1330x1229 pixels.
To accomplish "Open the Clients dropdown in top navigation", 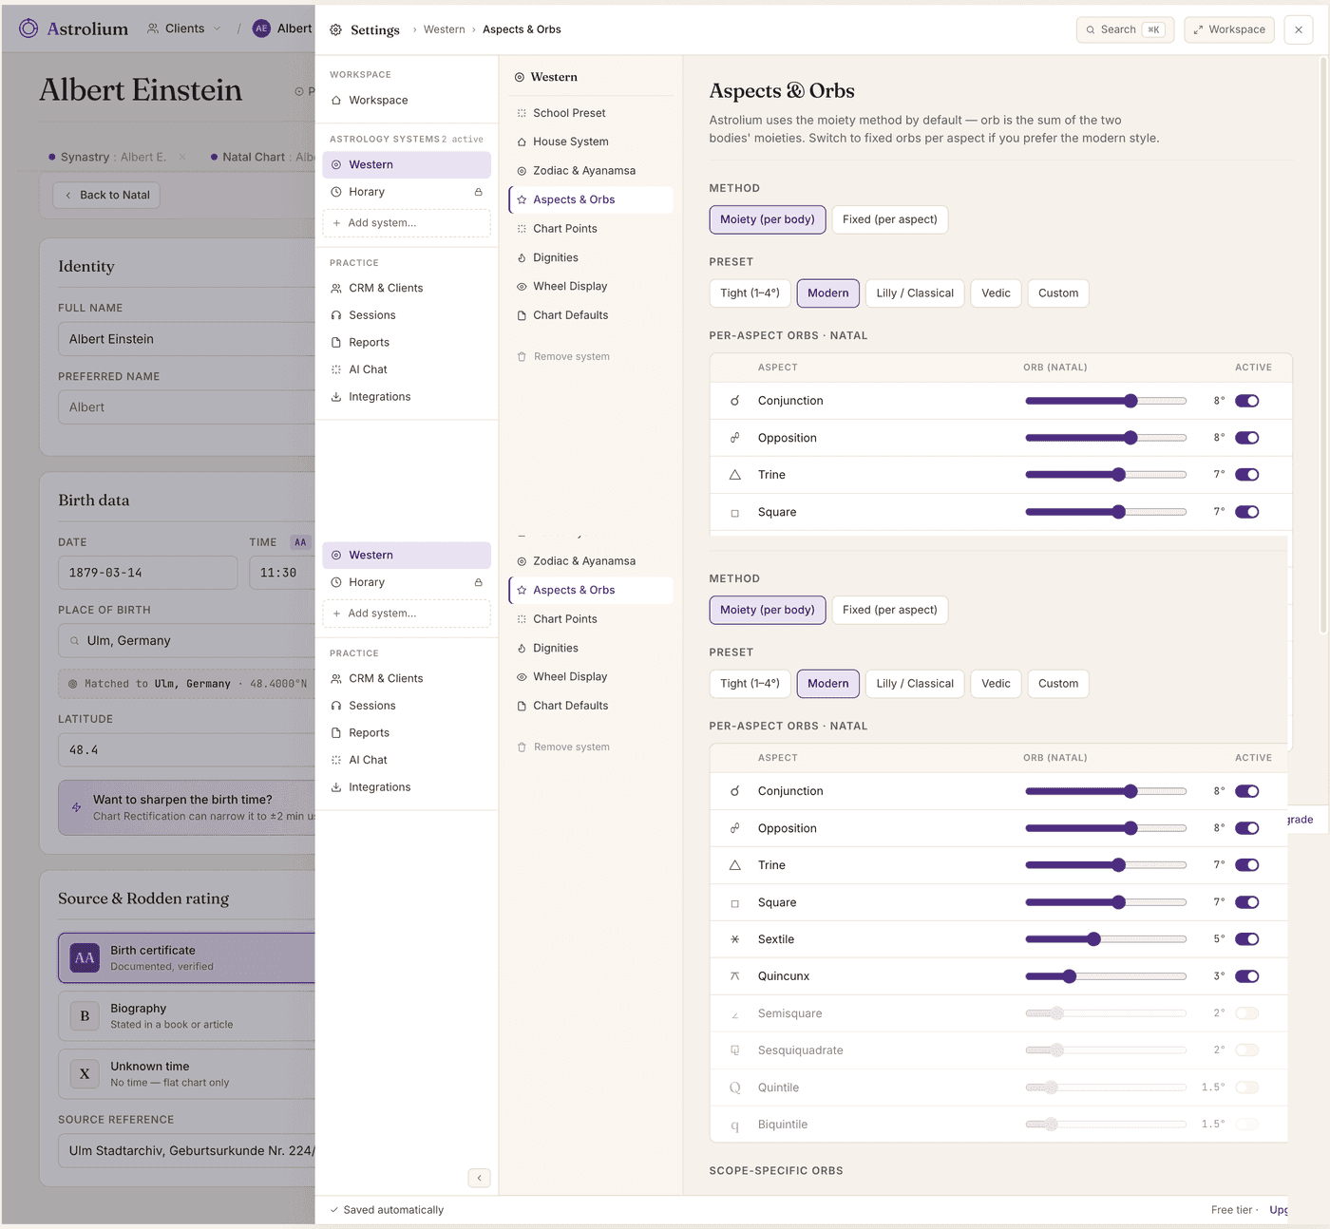I will pos(184,28).
